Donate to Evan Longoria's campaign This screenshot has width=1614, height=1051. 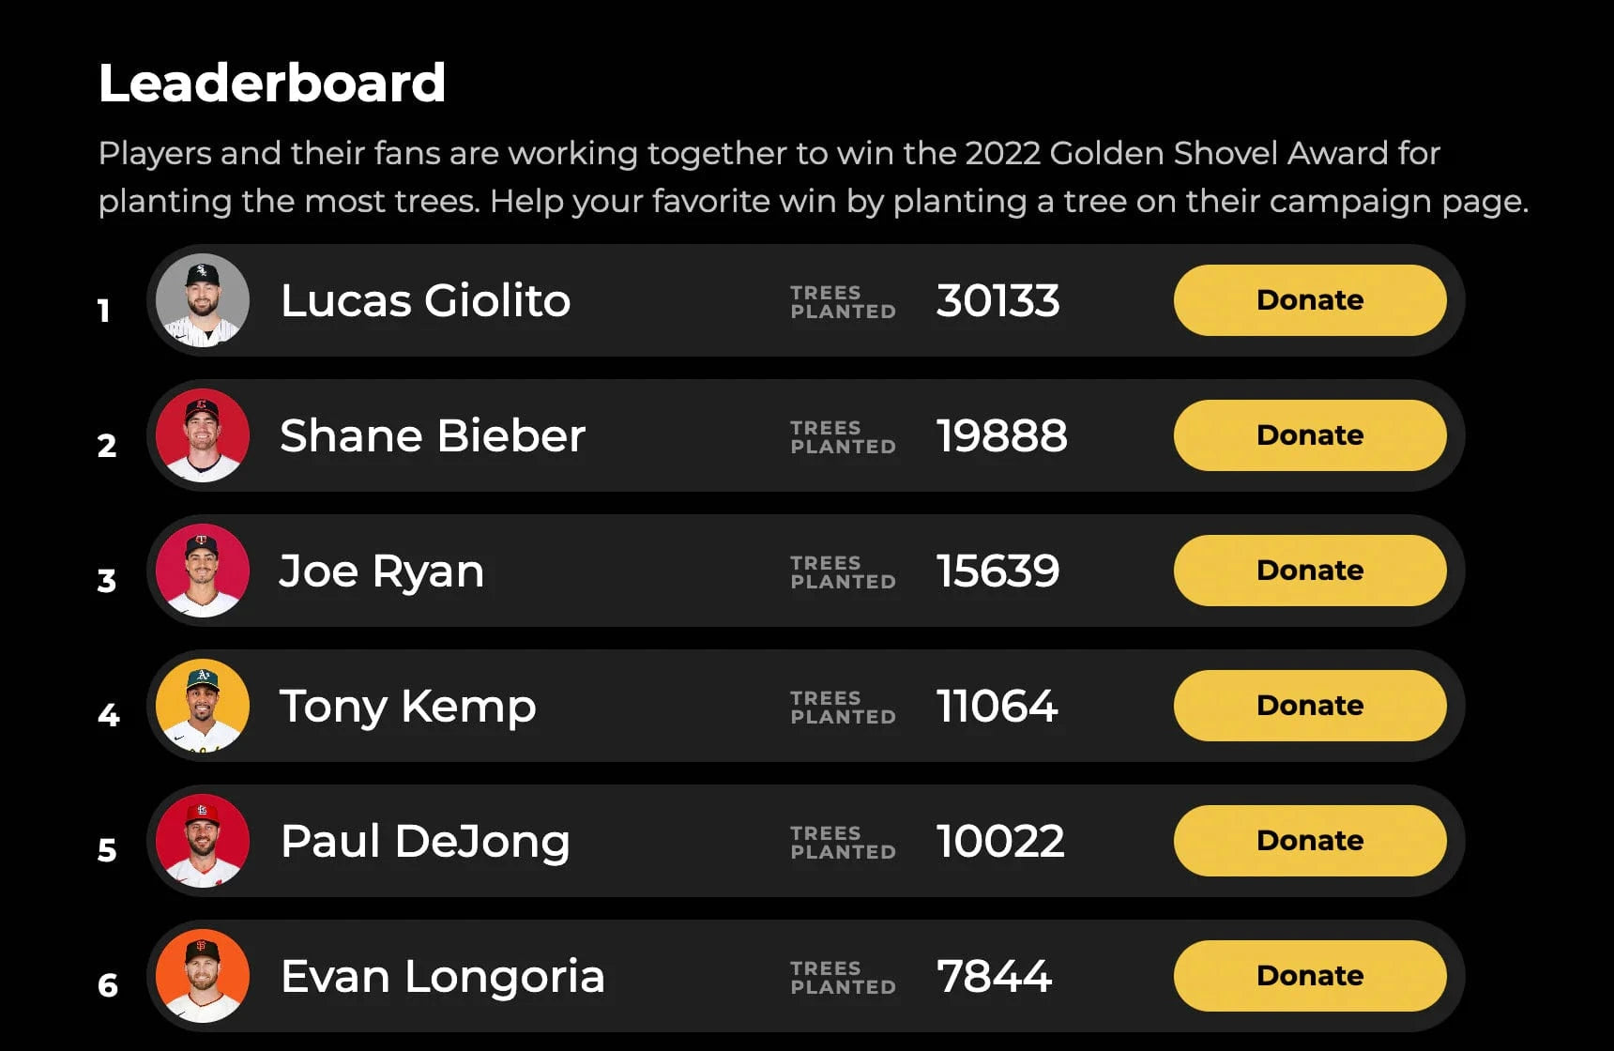point(1309,976)
